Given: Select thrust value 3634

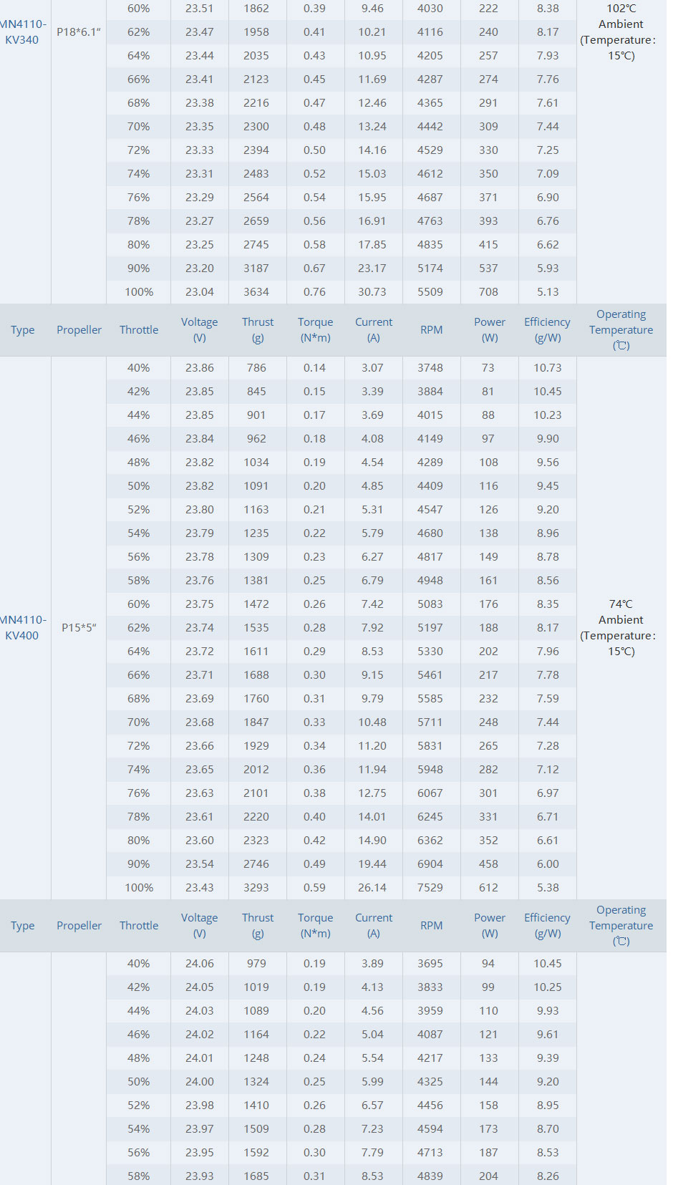Looking at the screenshot, I should pyautogui.click(x=256, y=292).
